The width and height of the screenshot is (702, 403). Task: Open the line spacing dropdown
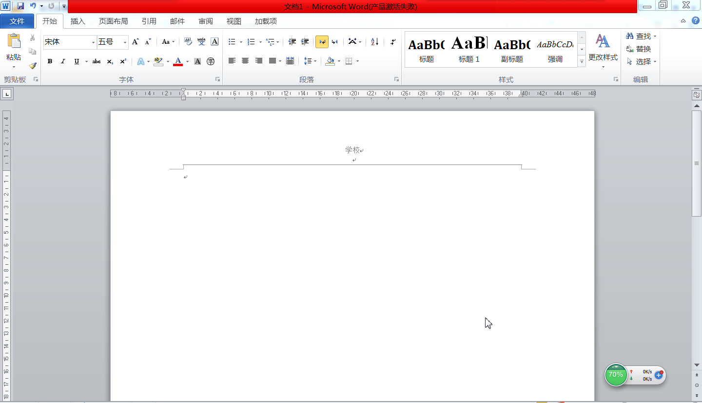310,61
